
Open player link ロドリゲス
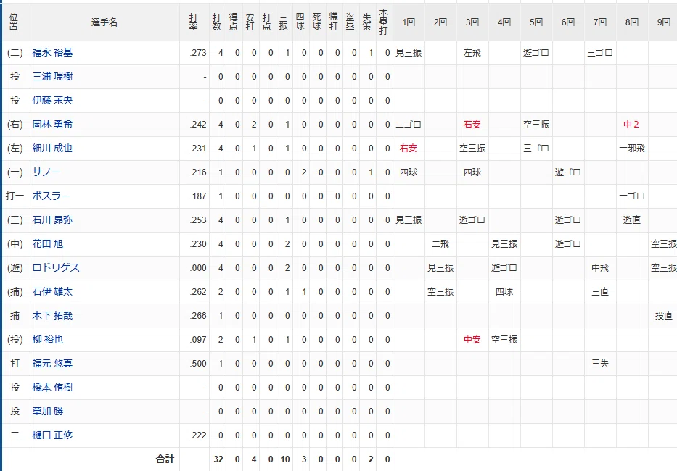(56, 268)
